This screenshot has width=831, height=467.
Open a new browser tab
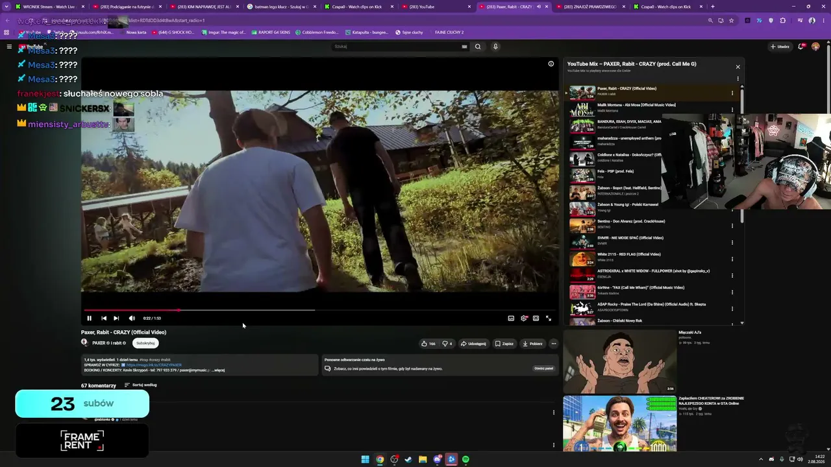[713, 6]
